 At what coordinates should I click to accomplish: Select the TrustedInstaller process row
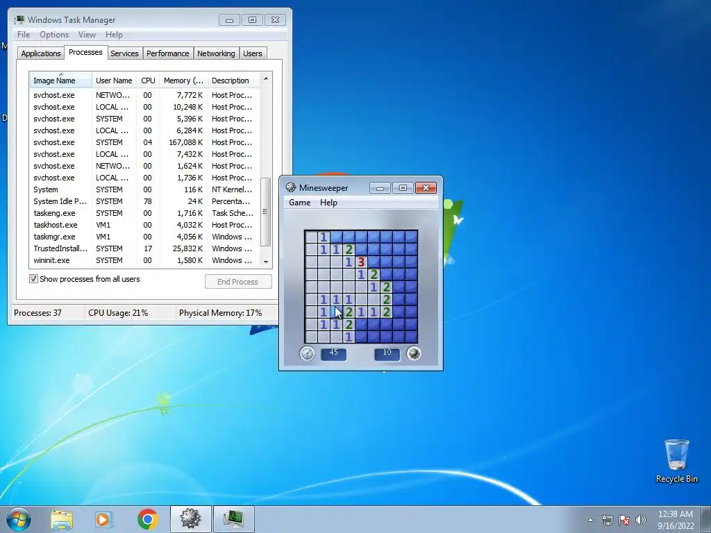click(x=144, y=248)
